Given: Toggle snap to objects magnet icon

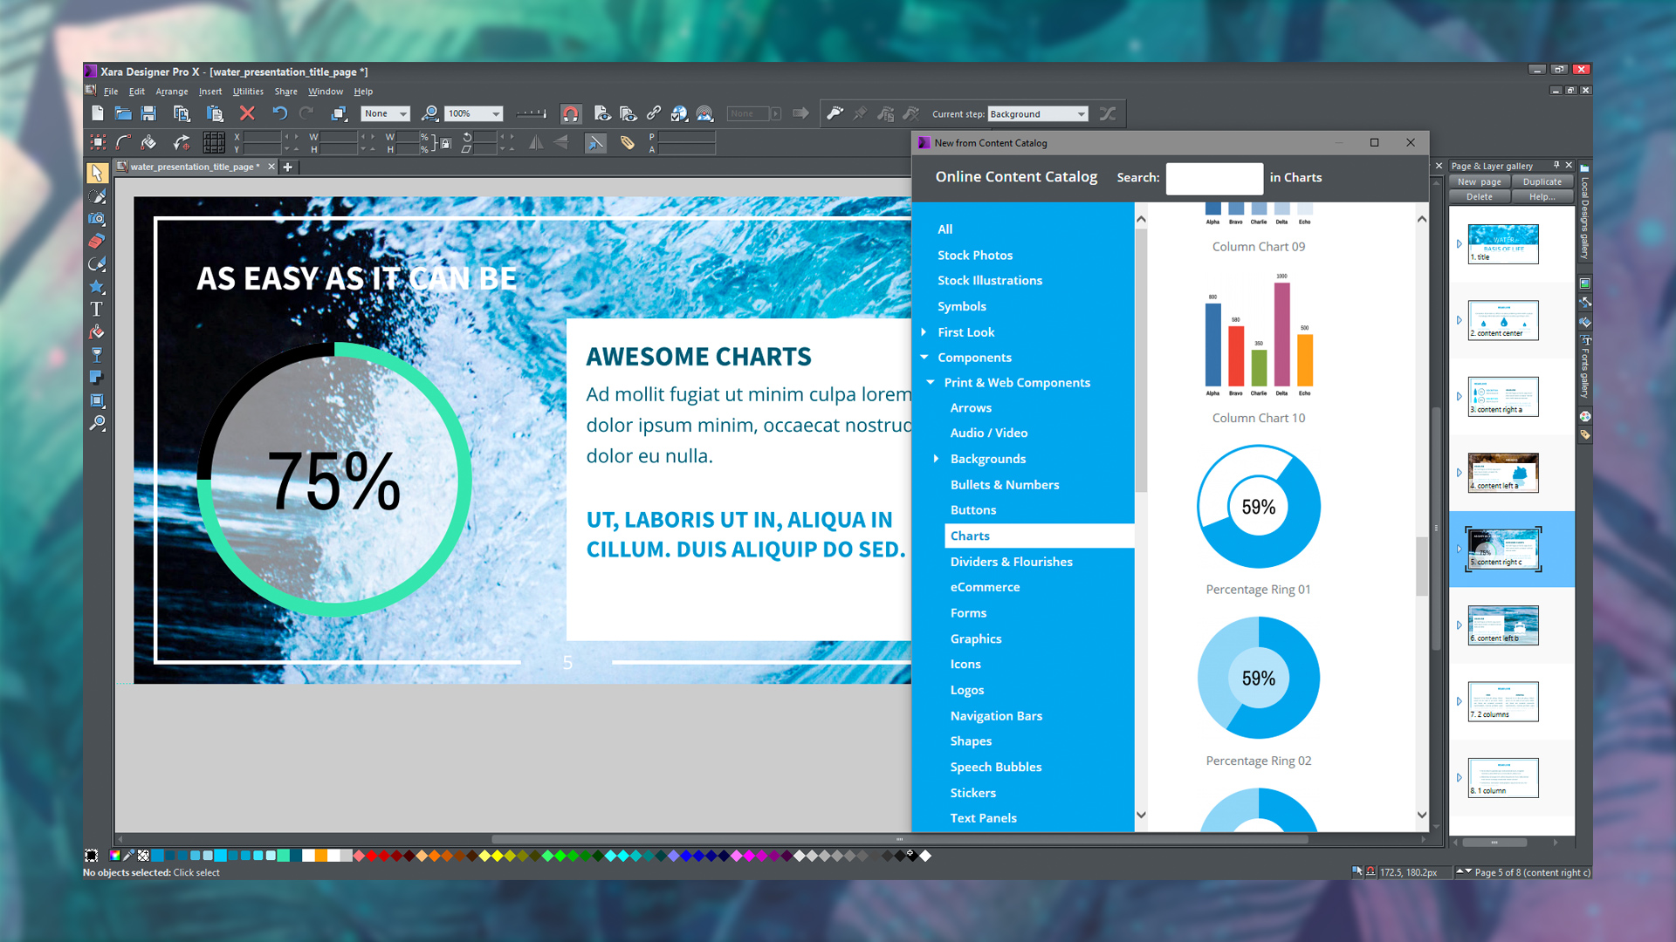Looking at the screenshot, I should pyautogui.click(x=571, y=113).
